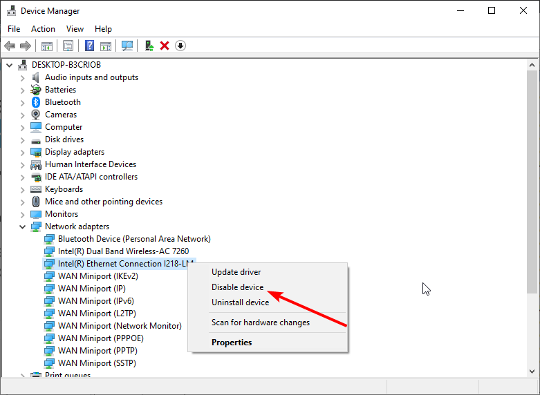Select Intel(R) Dual Band Wireless-AC 7260
The height and width of the screenshot is (395, 540).
[x=123, y=251]
